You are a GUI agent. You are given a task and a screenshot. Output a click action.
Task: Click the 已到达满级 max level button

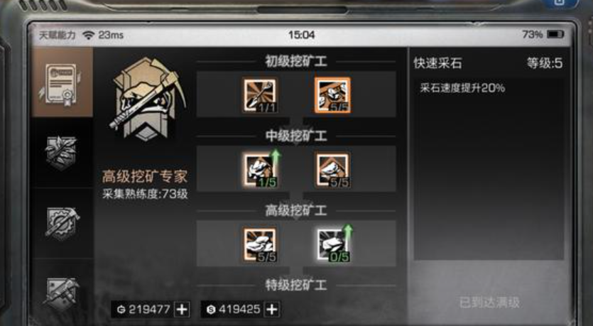489,303
